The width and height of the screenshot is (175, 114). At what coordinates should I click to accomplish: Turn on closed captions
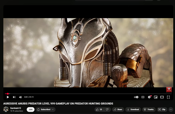click(143, 97)
